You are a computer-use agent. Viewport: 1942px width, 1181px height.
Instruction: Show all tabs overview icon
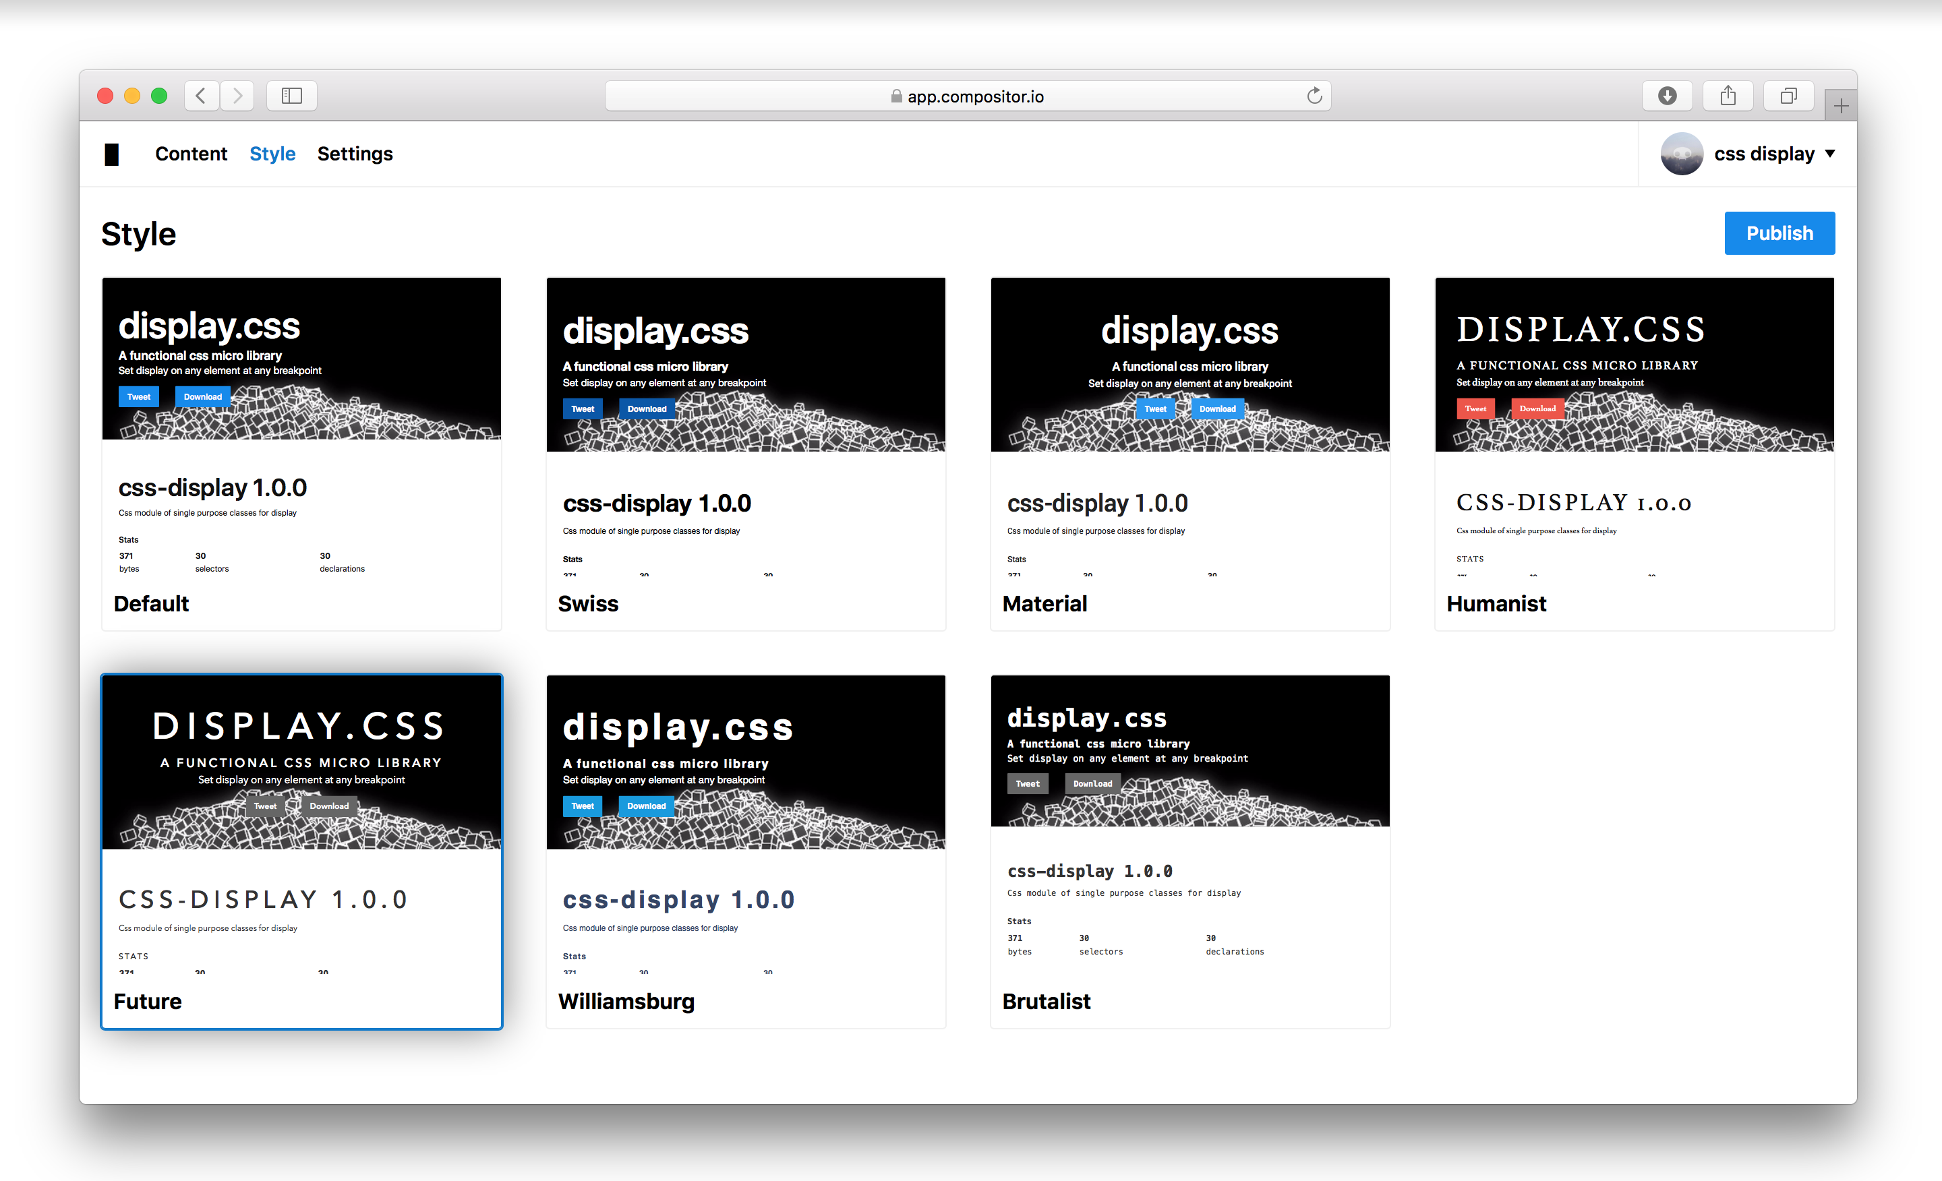[x=1788, y=96]
